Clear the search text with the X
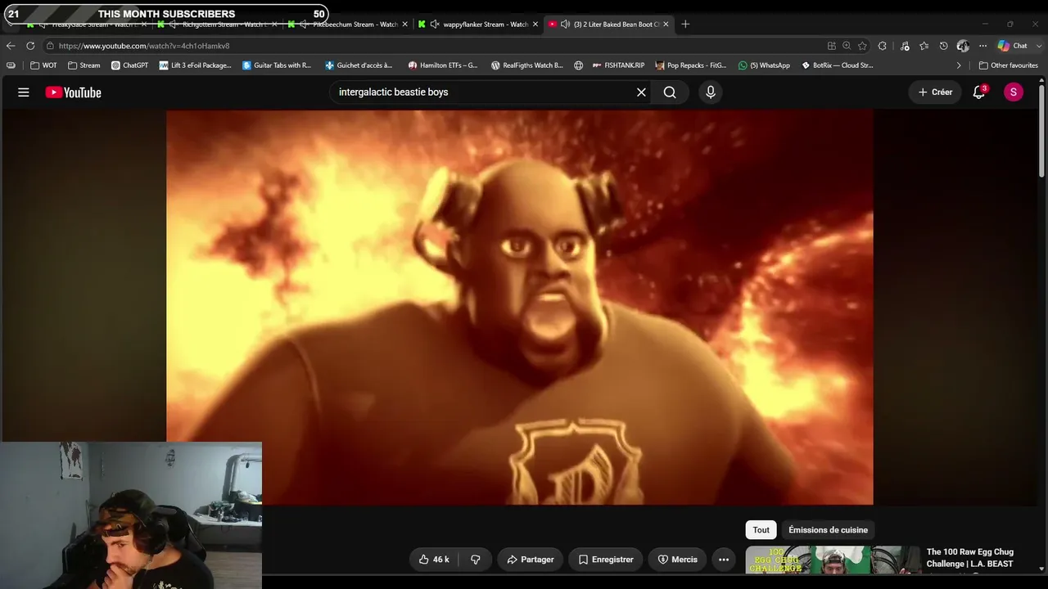1048x589 pixels. (641, 92)
